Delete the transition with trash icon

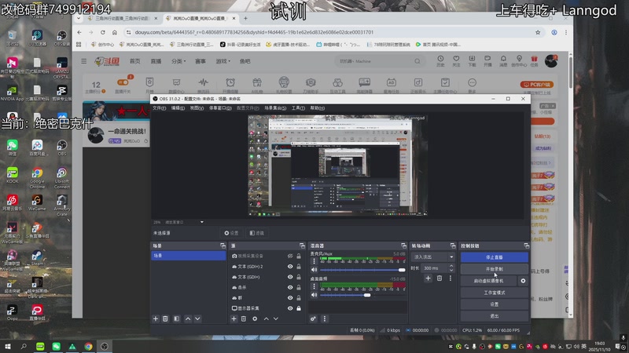click(x=440, y=278)
